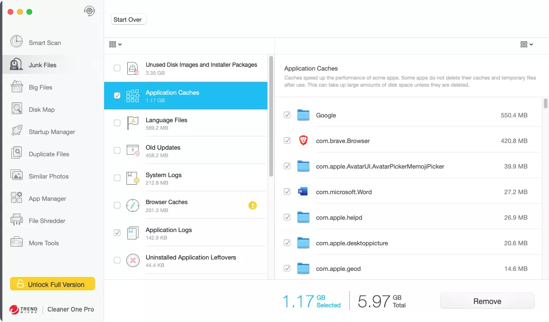Click the Browser Caches yellow warning icon
This screenshot has height=322, width=549.
click(252, 206)
